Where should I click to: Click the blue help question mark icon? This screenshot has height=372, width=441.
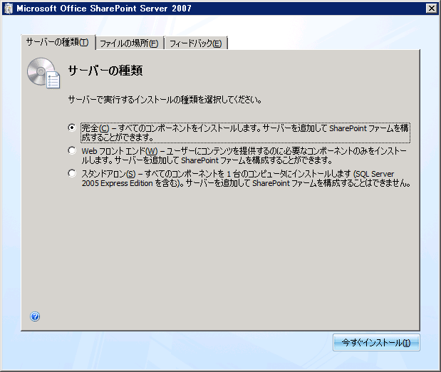(35, 316)
